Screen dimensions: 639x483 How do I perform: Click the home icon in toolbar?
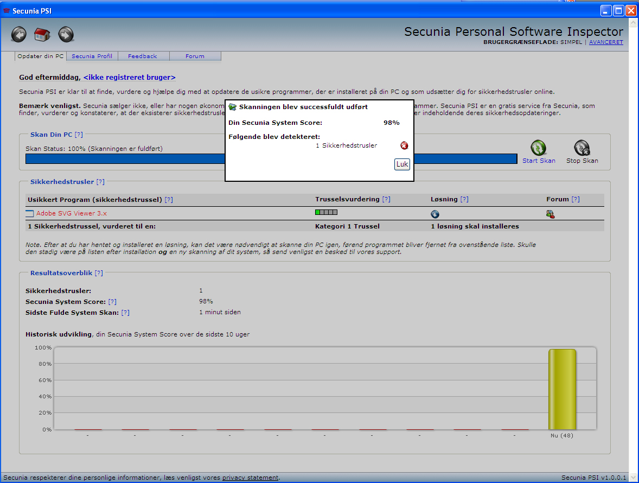click(x=42, y=35)
